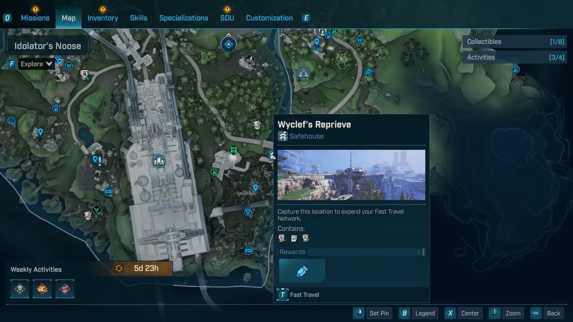Select the top-hat skull marker near southwest coast
This screenshot has height=322, width=573.
tap(88, 216)
